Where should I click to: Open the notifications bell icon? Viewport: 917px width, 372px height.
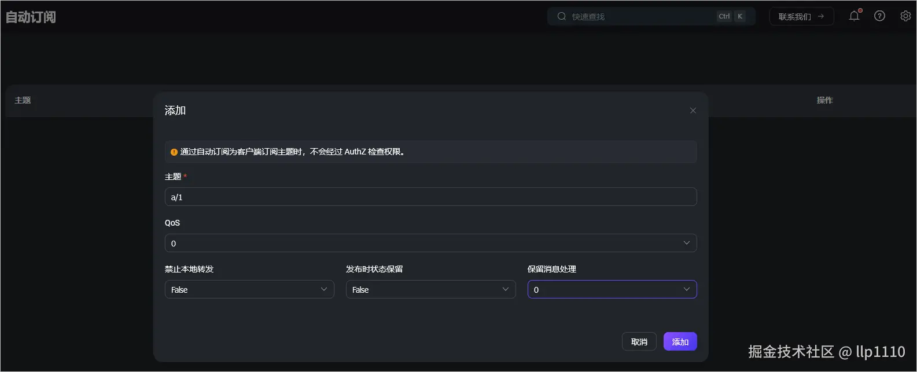click(x=854, y=16)
